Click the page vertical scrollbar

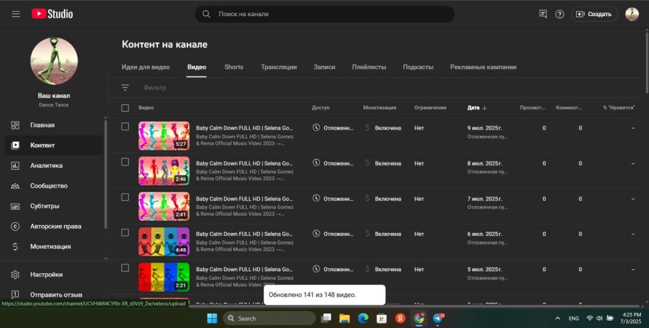(x=646, y=62)
